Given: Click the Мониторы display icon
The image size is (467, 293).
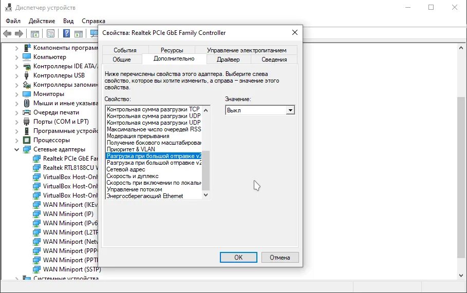Looking at the screenshot, I should 27,94.
